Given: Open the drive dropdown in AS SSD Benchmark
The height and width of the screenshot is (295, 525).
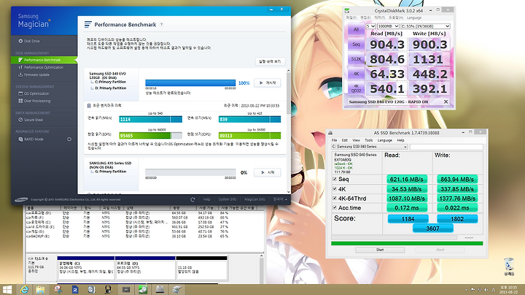Looking at the screenshot, I should [369, 147].
